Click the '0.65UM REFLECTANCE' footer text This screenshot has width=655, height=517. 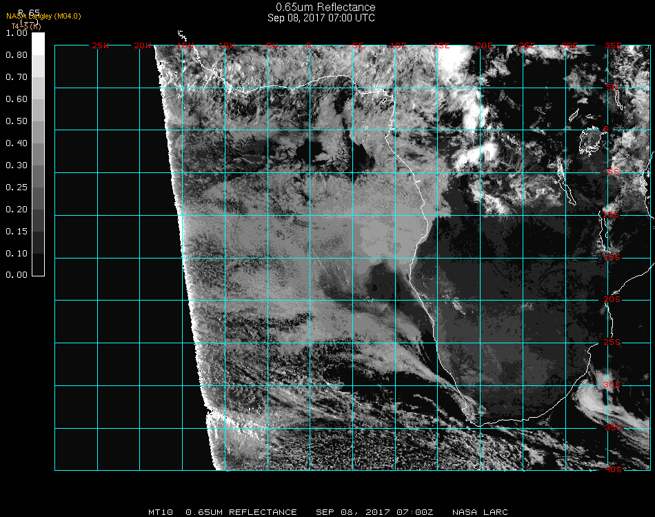click(241, 512)
